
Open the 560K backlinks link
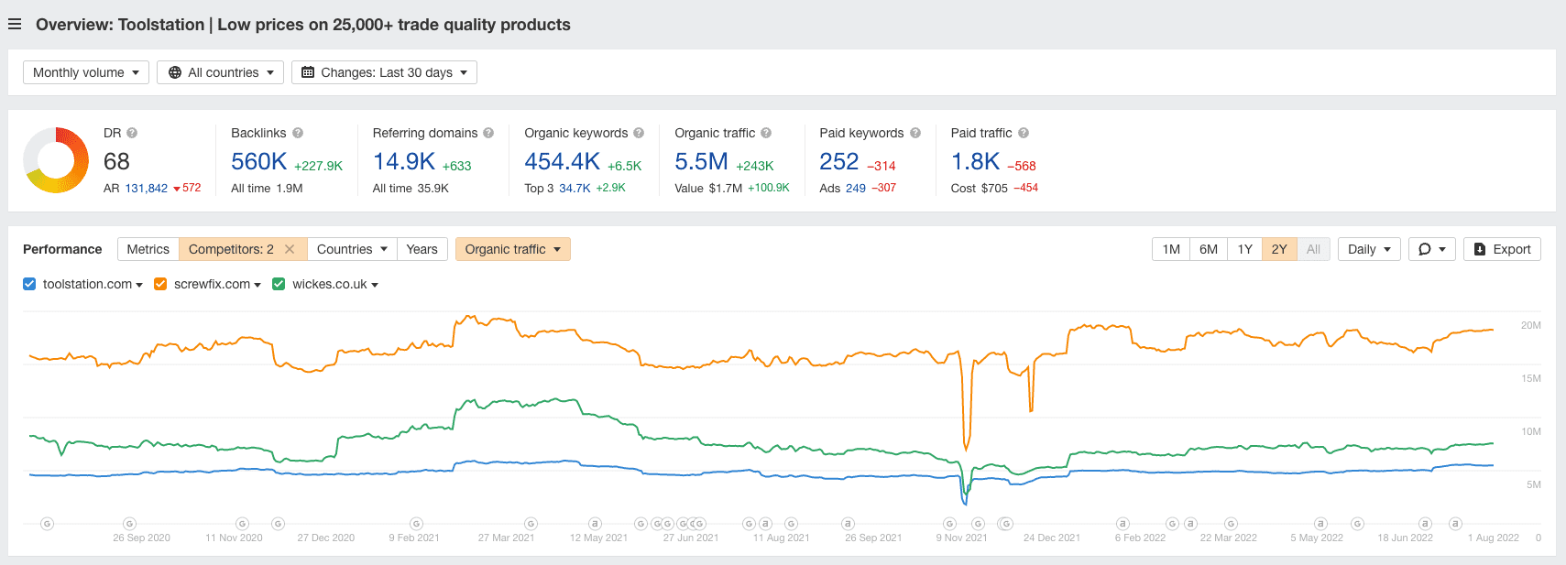point(258,162)
